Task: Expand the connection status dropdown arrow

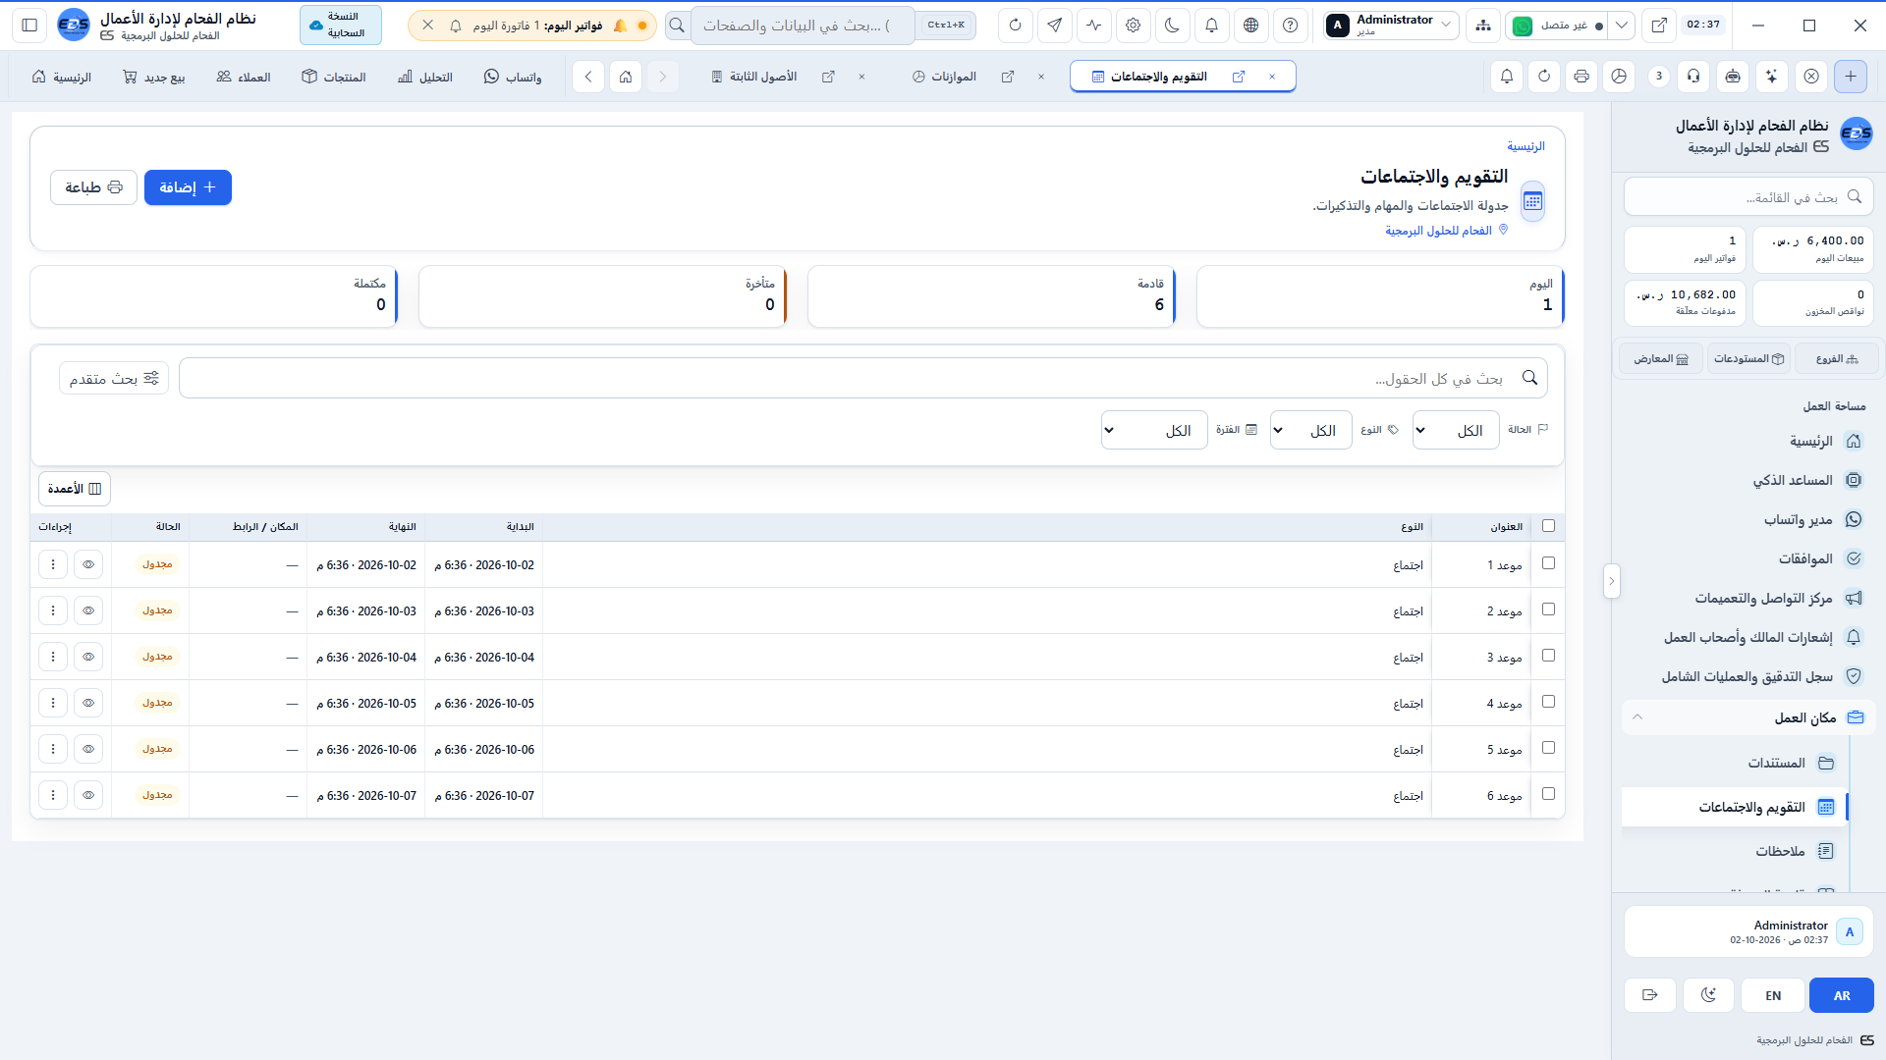Action: point(1622,26)
